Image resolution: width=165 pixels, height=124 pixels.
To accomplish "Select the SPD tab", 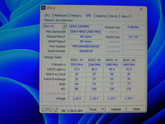I will click(x=88, y=16).
